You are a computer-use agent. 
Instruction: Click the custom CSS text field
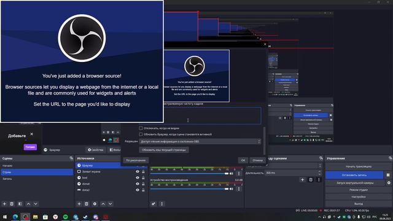200,116
